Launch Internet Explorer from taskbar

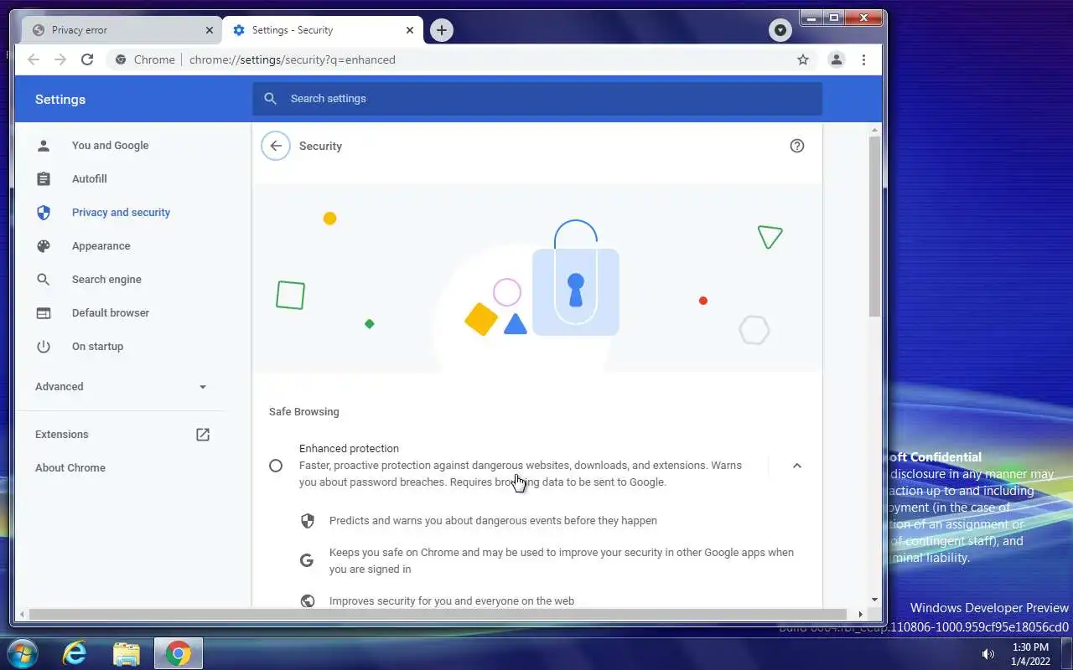pos(75,653)
